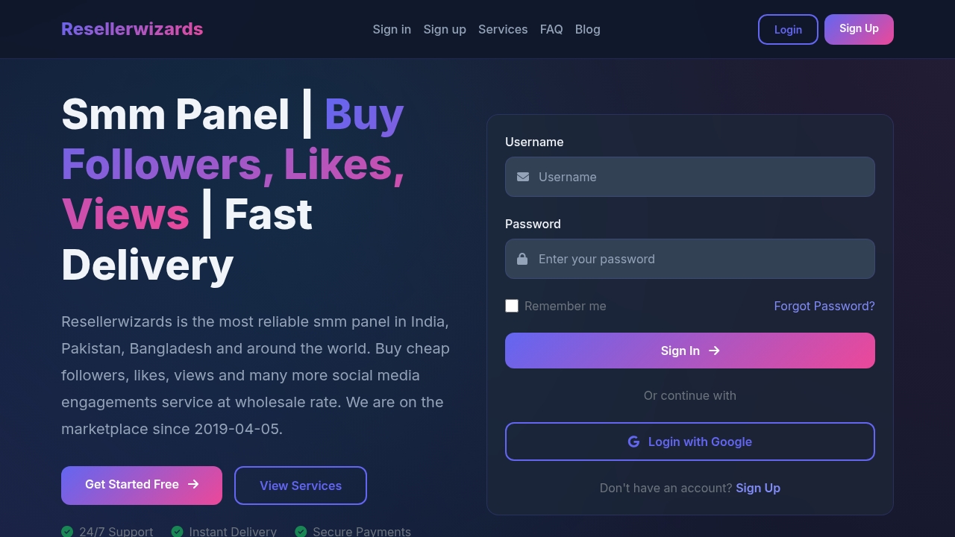Click the envelope icon in Username field
This screenshot has height=537, width=955.
tap(523, 177)
